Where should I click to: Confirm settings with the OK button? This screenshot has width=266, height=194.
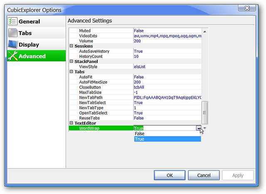(170, 175)
